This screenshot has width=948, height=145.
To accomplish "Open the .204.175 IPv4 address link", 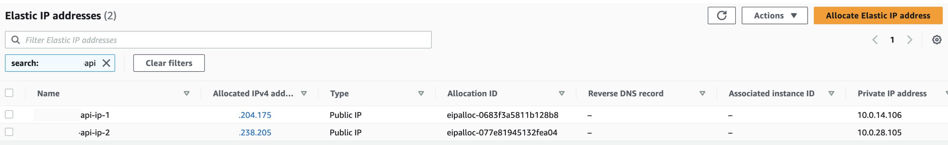I will (x=255, y=115).
